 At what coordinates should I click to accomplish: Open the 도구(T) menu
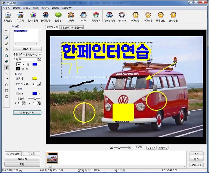46,8
